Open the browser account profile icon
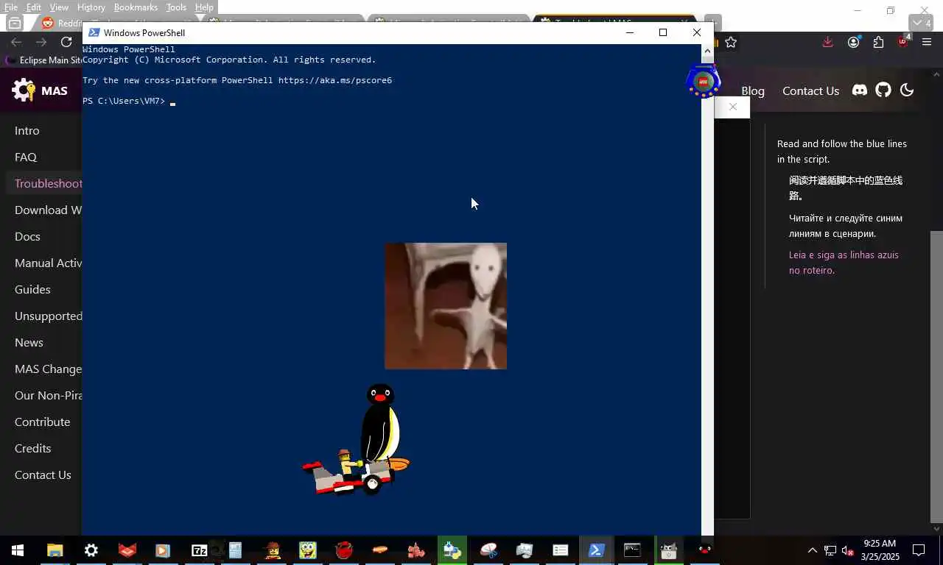This screenshot has height=565, width=943. tap(853, 42)
